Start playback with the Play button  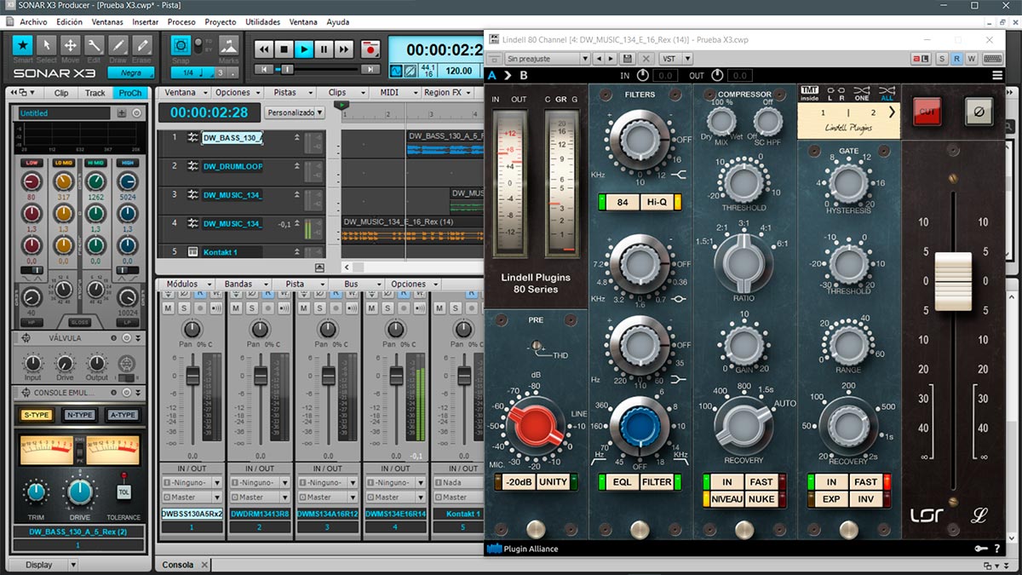304,49
